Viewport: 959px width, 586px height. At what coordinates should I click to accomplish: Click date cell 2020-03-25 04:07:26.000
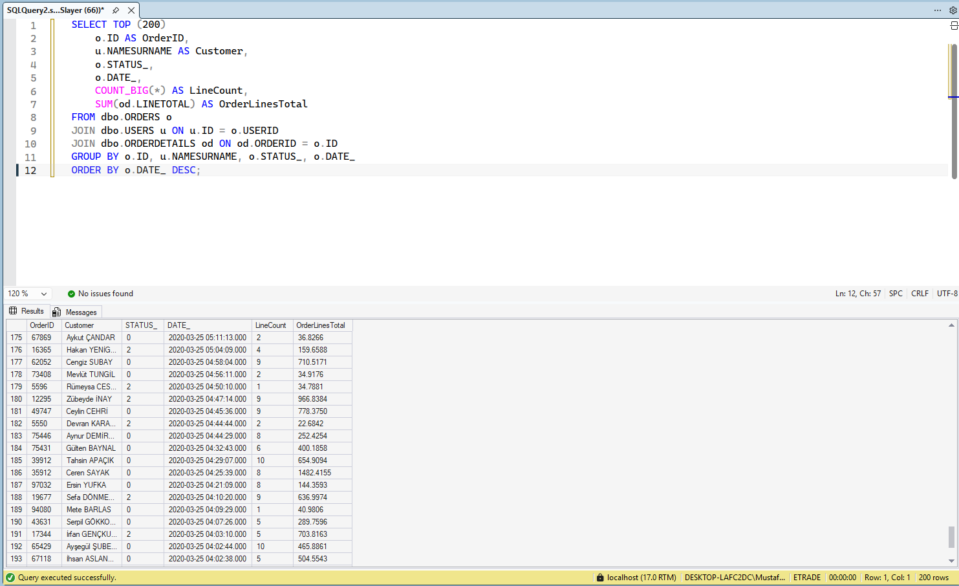[x=208, y=522]
